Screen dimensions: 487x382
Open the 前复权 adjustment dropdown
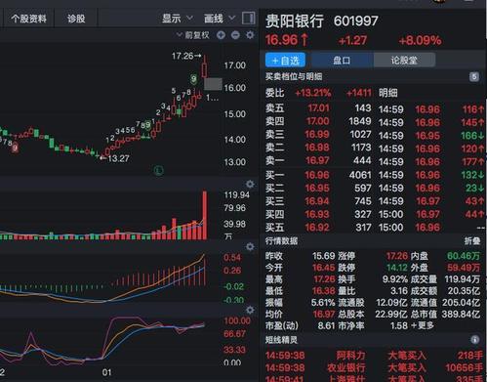193,35
